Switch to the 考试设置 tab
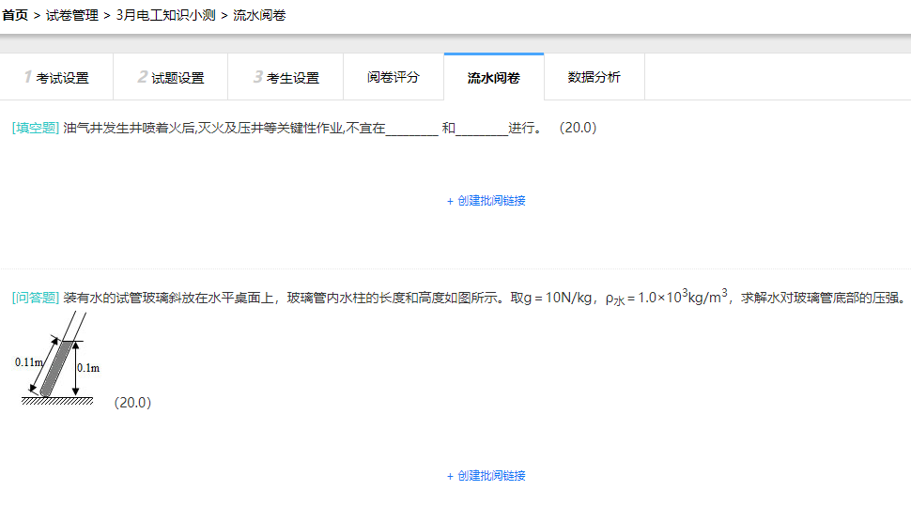This screenshot has height=506, width=911. 56,78
